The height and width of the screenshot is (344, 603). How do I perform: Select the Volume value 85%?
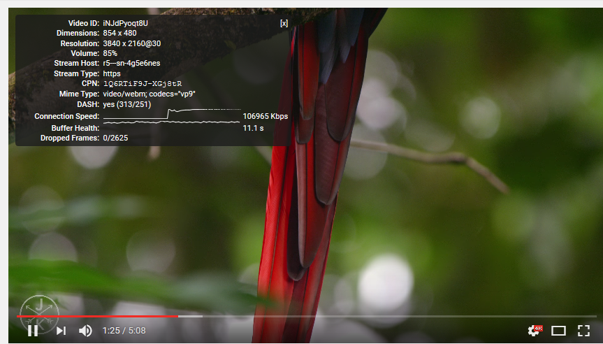(110, 53)
